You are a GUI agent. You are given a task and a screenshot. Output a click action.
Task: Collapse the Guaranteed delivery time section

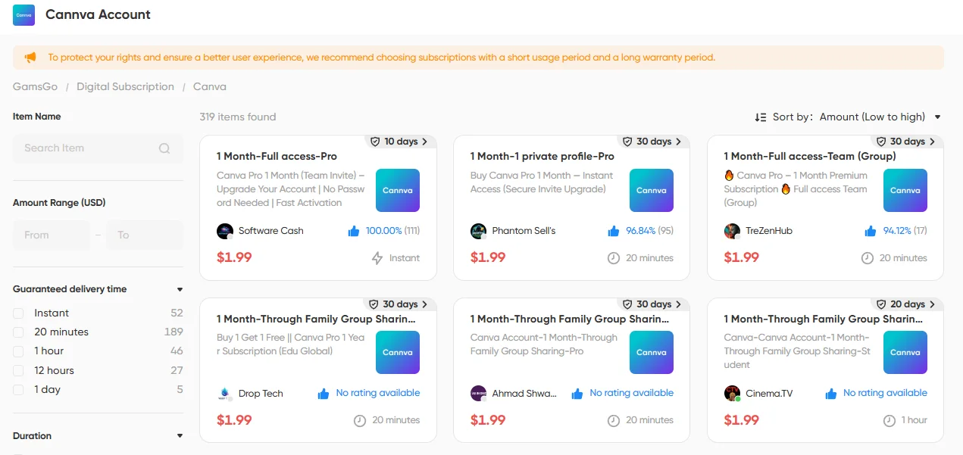click(180, 289)
